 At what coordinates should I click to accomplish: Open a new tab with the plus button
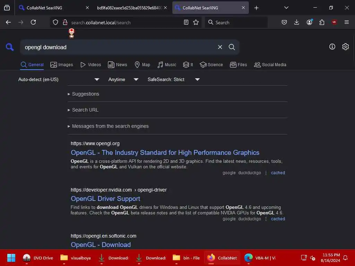(256, 8)
